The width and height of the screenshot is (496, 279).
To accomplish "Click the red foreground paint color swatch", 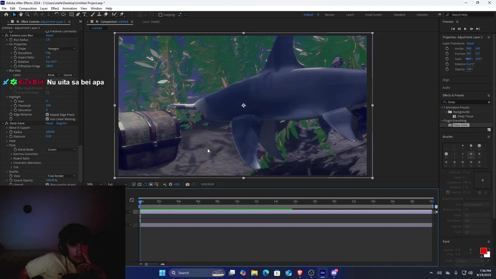I will pyautogui.click(x=483, y=251).
